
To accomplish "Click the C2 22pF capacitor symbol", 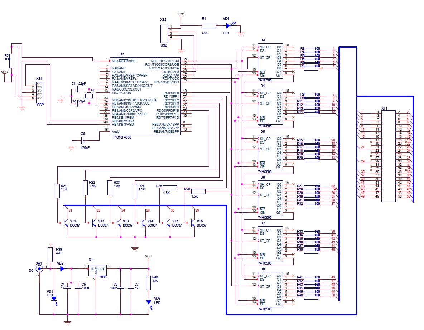I will point(77,103).
